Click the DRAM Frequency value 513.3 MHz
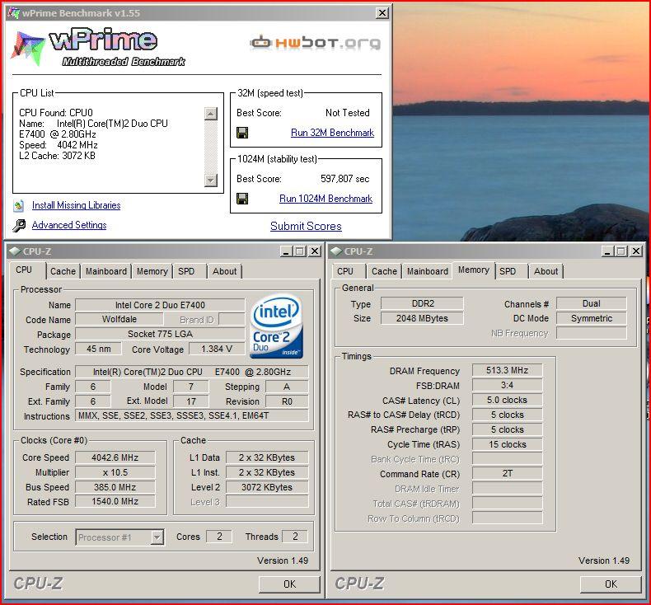The height and width of the screenshot is (605, 651). tap(508, 370)
